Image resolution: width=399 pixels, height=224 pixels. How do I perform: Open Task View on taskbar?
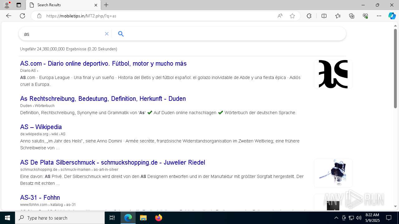[x=112, y=218]
